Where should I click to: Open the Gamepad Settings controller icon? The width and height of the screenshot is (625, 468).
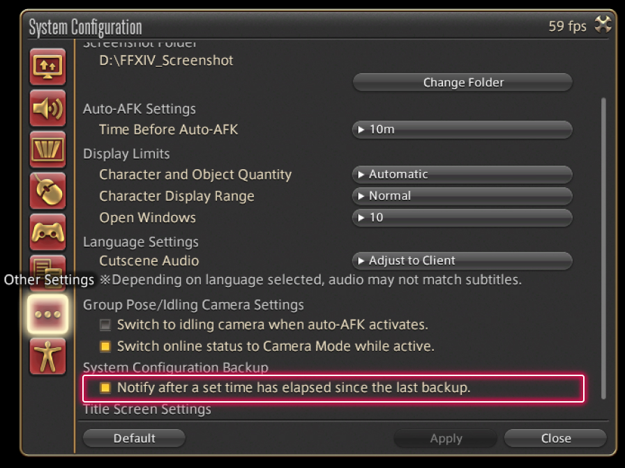[48, 232]
